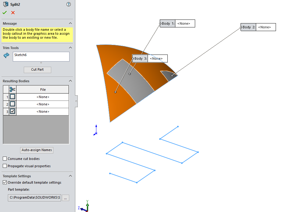Image resolution: width=297 pixels, height=212 pixels.
Task: Collapse the Message section
Action: pos(70,23)
